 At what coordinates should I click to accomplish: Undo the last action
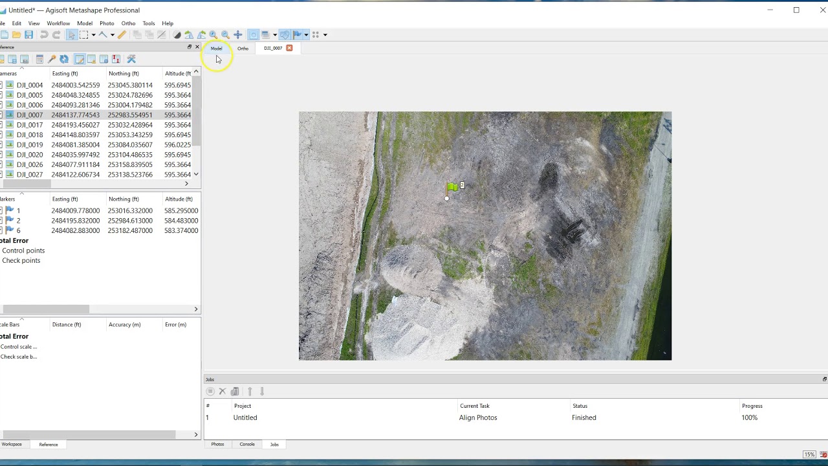pos(44,35)
